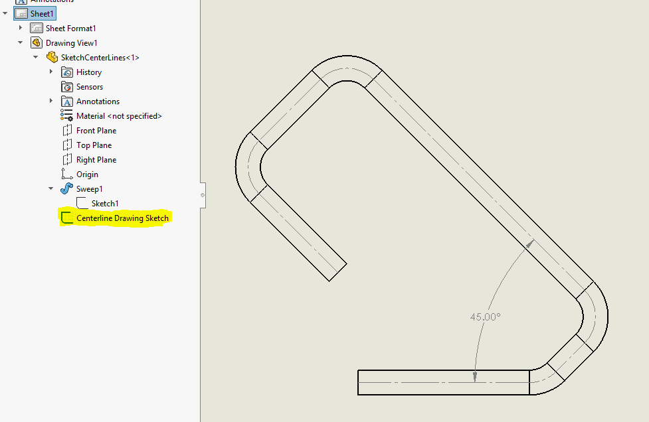Click the Sweep1 feature icon
Image resolution: width=649 pixels, height=422 pixels.
point(66,189)
